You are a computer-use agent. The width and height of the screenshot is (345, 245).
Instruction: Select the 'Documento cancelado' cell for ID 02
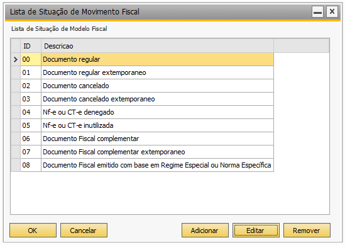click(x=157, y=86)
